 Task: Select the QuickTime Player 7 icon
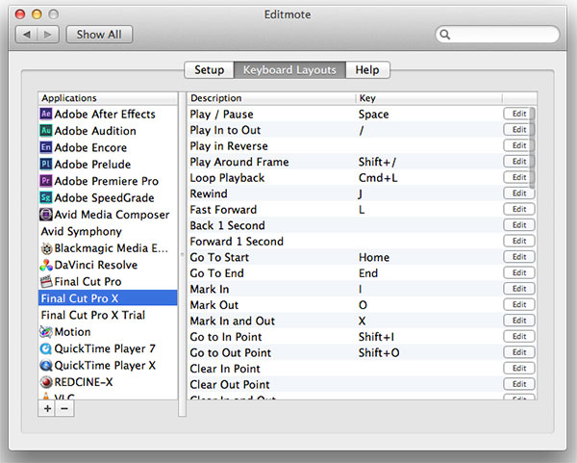click(x=46, y=348)
